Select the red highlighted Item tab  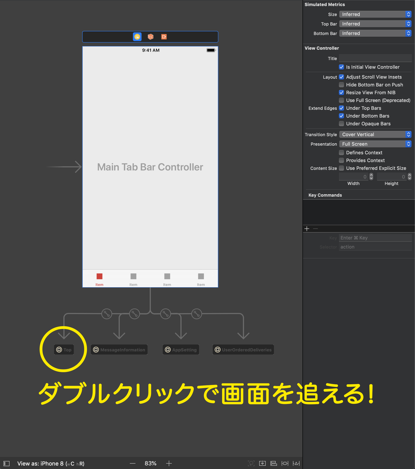click(x=99, y=278)
